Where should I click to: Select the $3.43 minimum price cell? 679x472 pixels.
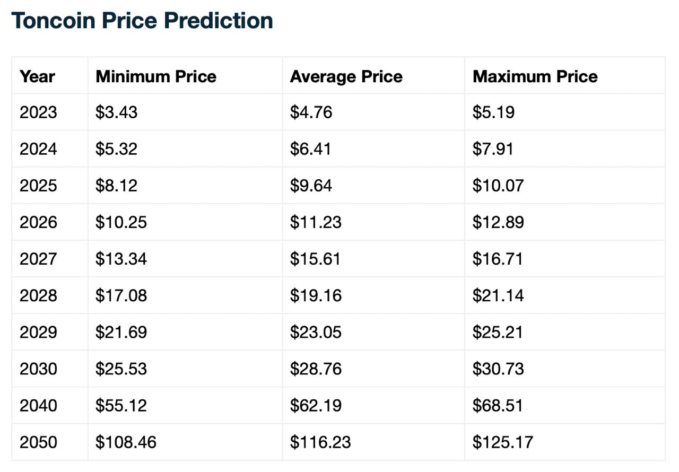click(116, 112)
